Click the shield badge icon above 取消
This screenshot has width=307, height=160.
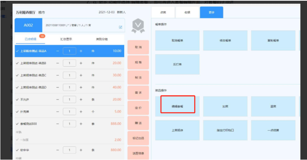click(138, 26)
